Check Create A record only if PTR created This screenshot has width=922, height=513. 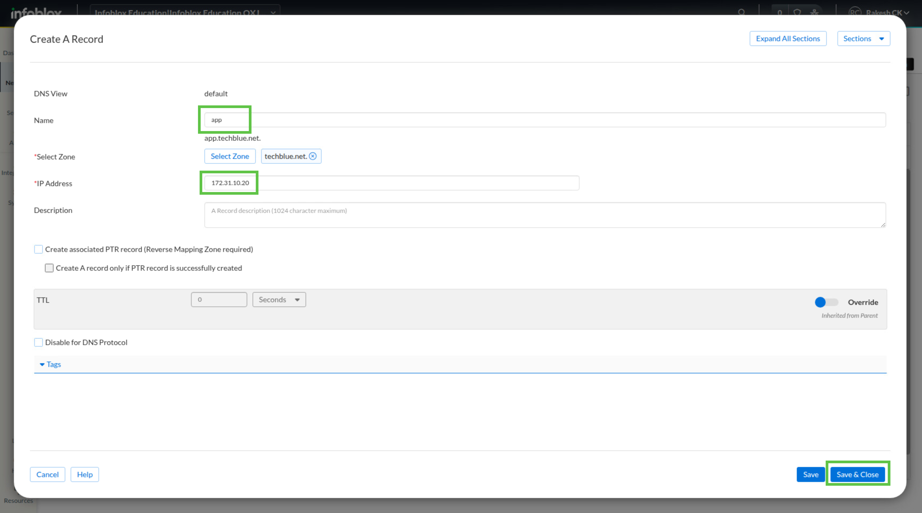pos(49,268)
